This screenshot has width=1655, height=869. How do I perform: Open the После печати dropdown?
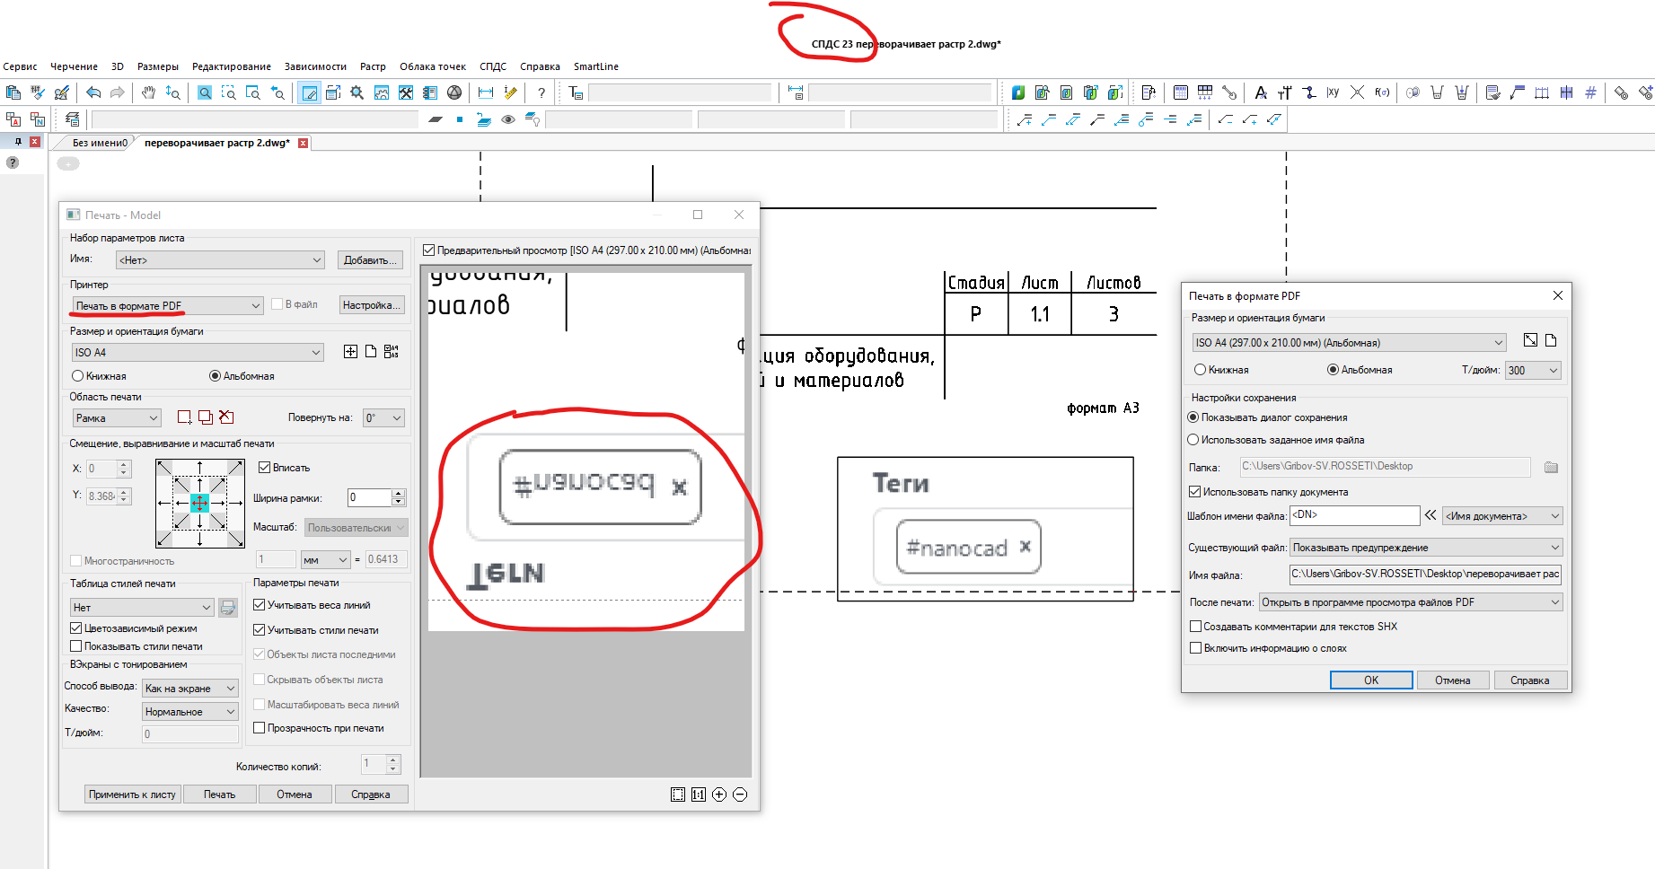click(1411, 602)
